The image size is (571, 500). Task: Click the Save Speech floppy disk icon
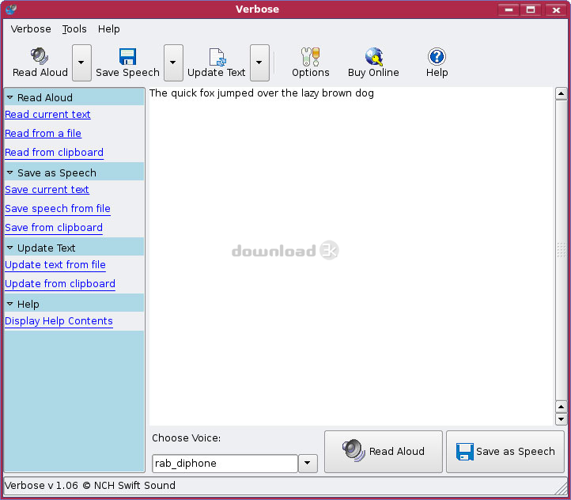pos(127,56)
